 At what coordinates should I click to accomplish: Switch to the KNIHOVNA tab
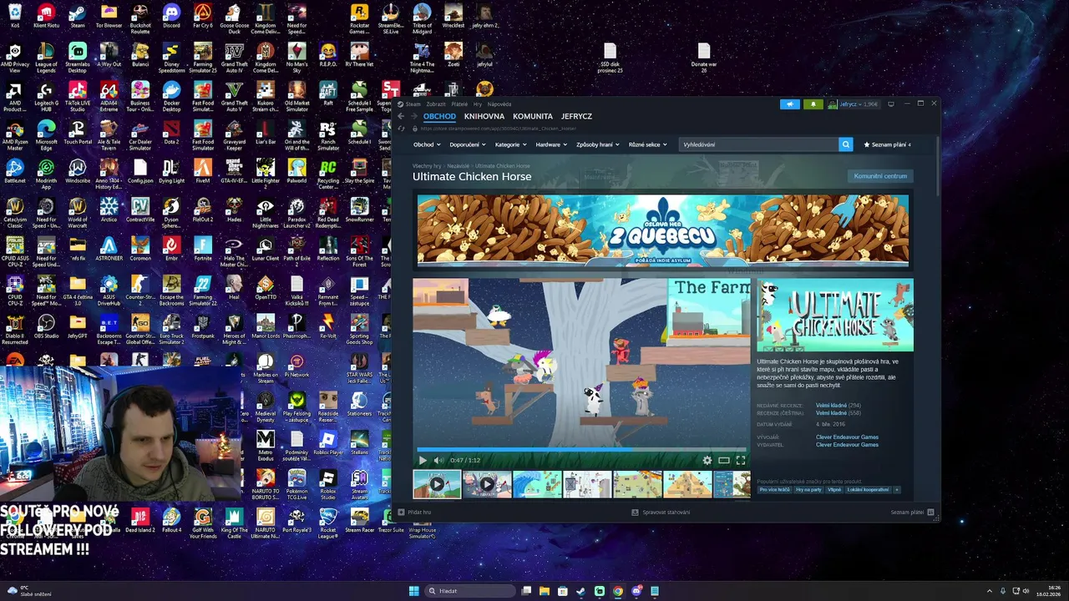pyautogui.click(x=484, y=117)
